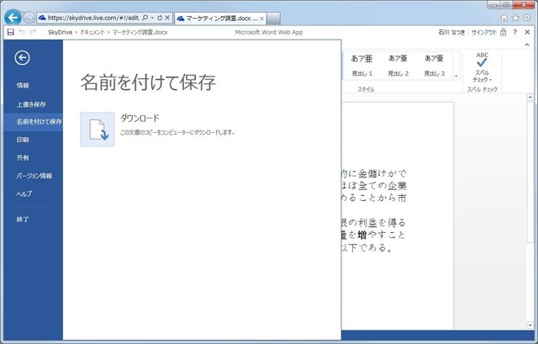Click the Download document icon
Image resolution: width=538 pixels, height=344 pixels.
97,130
